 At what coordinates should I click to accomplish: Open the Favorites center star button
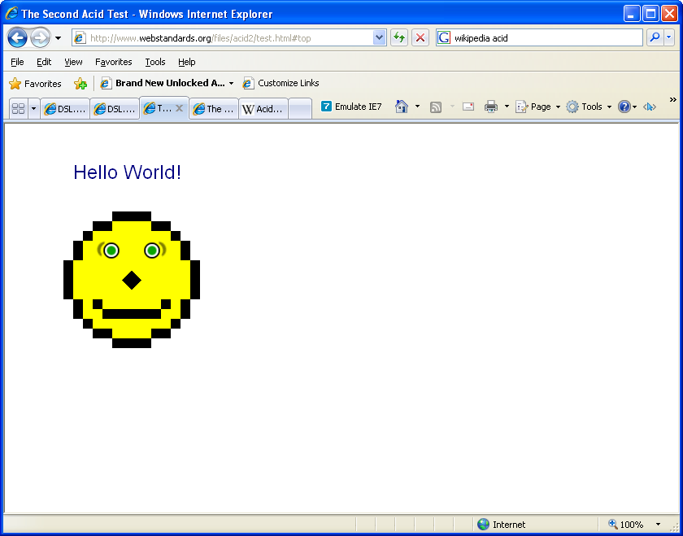tap(35, 83)
